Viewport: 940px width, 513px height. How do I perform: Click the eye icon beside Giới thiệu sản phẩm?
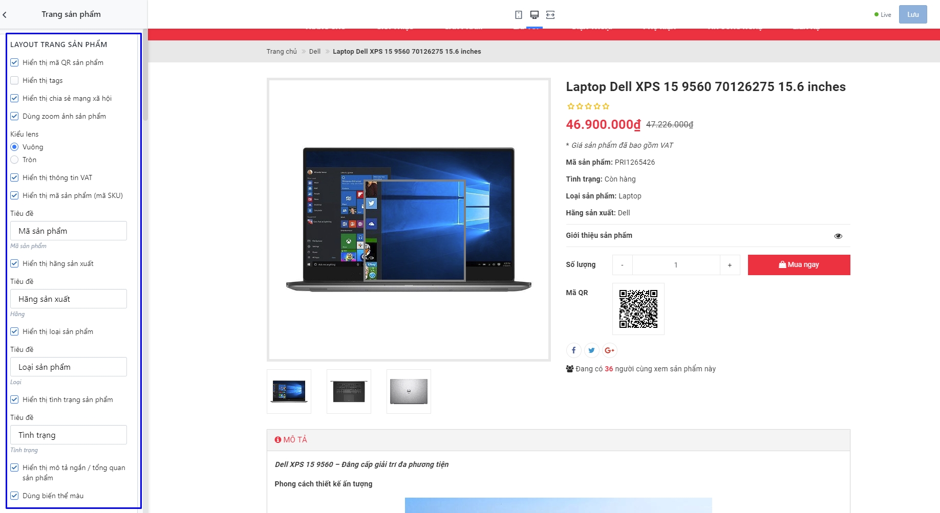[838, 236]
